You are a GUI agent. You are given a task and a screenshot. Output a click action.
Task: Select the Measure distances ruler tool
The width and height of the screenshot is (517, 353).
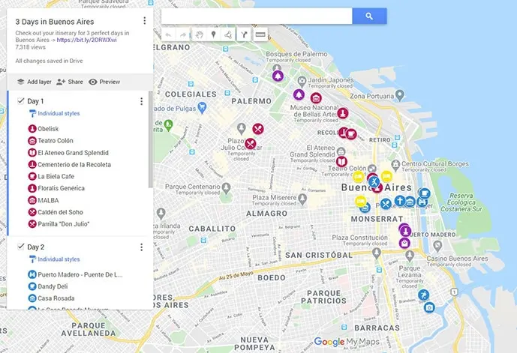[x=260, y=34]
